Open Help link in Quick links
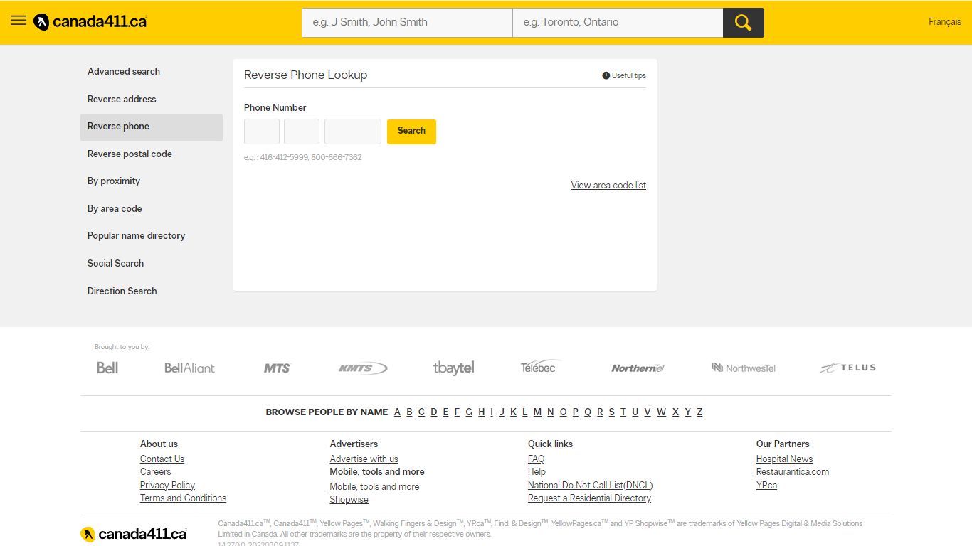This screenshot has height=546, width=972. [x=537, y=472]
